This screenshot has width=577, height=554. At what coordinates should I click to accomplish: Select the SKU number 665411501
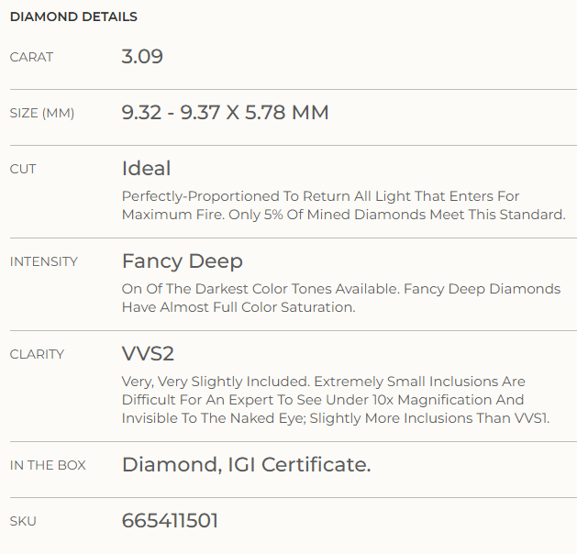coord(170,521)
